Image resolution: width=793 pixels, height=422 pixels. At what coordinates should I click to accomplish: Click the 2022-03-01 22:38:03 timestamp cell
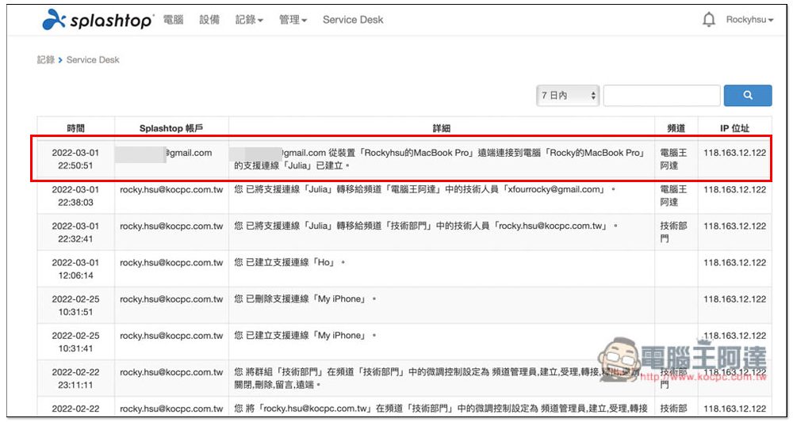pos(75,196)
